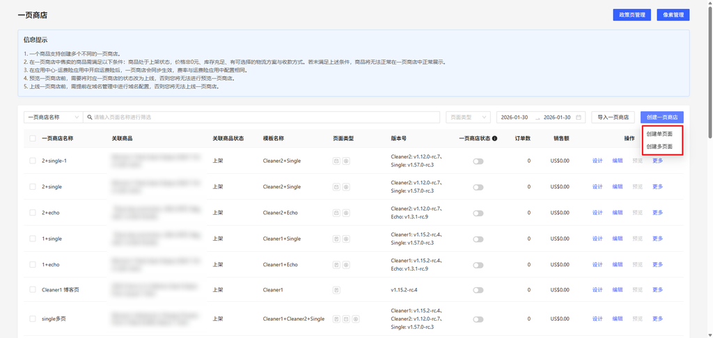
Task: Click page type icon in Cleaner1 博客页 row
Action: click(x=337, y=289)
